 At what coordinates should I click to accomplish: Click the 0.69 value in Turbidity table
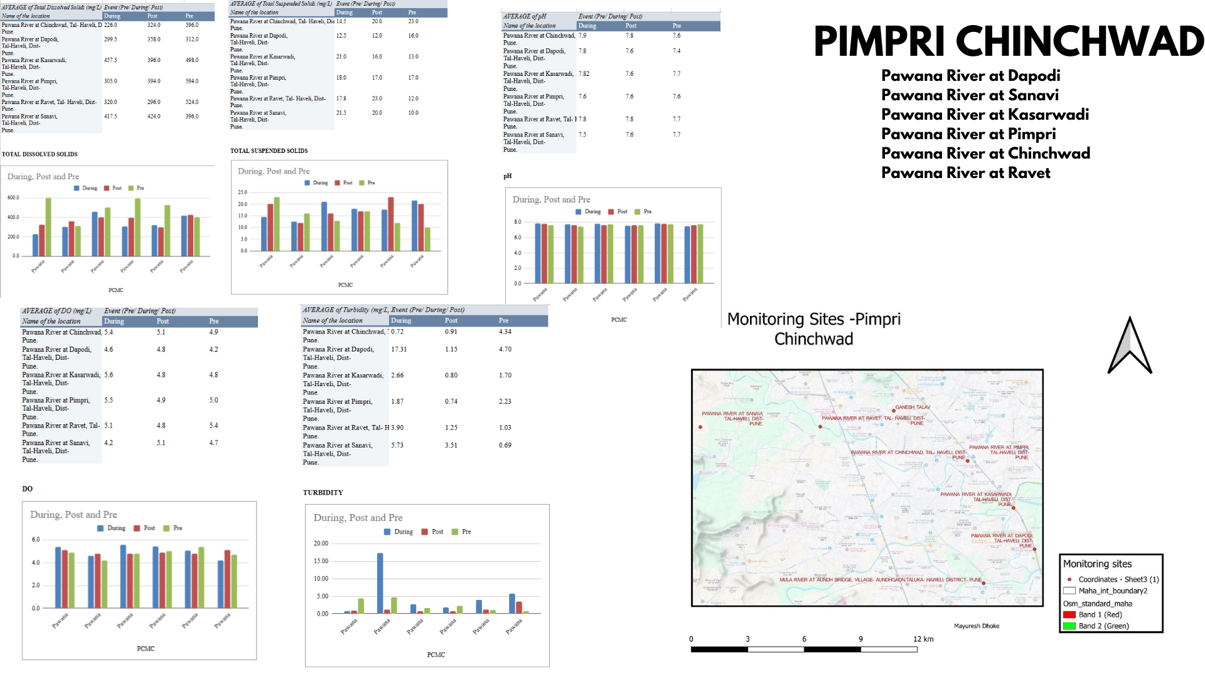tap(505, 445)
